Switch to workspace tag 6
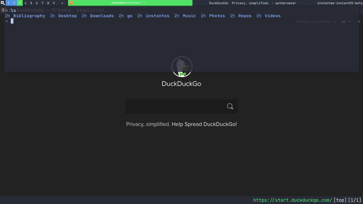363x204 pixels. coord(37,3)
